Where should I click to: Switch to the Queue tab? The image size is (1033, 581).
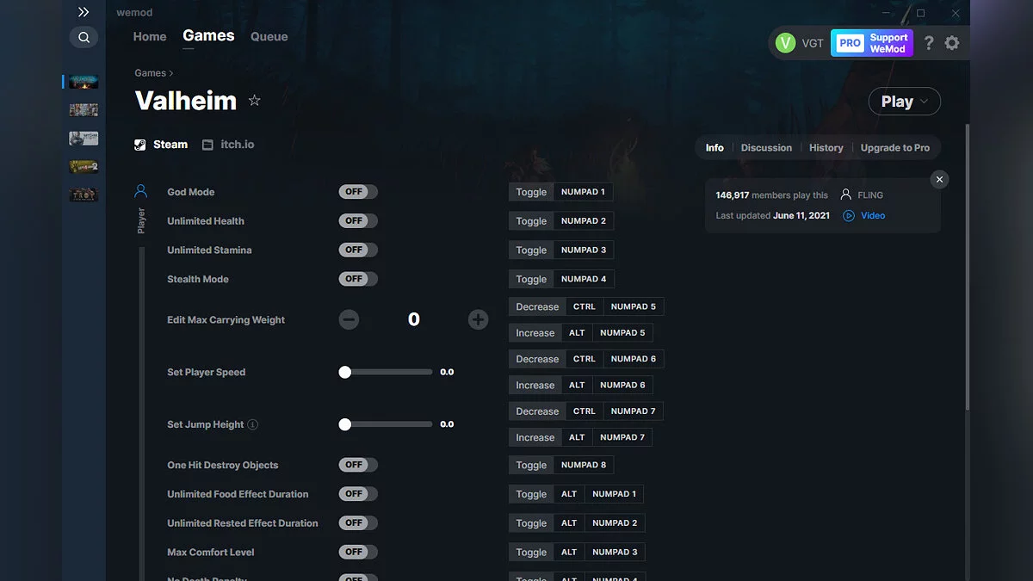click(x=269, y=36)
